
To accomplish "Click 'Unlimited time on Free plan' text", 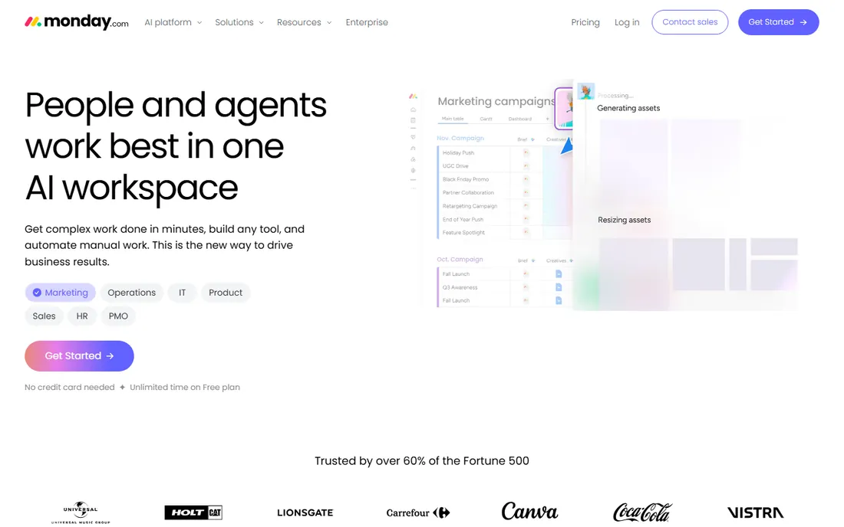I will point(185,387).
